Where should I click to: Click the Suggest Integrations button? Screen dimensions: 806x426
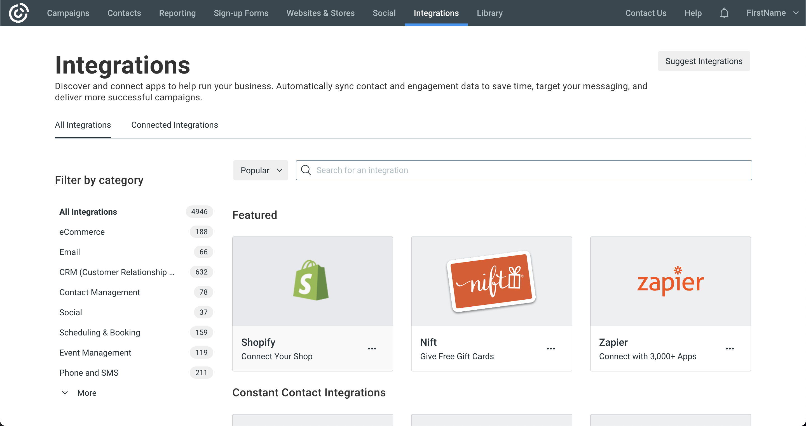point(704,61)
